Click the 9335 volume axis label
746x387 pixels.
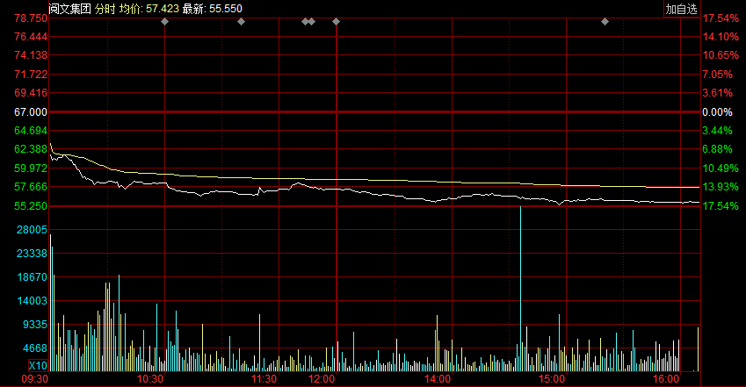pyautogui.click(x=35, y=324)
